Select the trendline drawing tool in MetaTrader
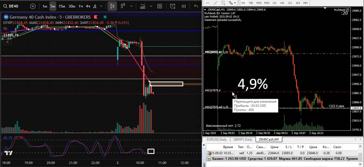 point(215,3)
